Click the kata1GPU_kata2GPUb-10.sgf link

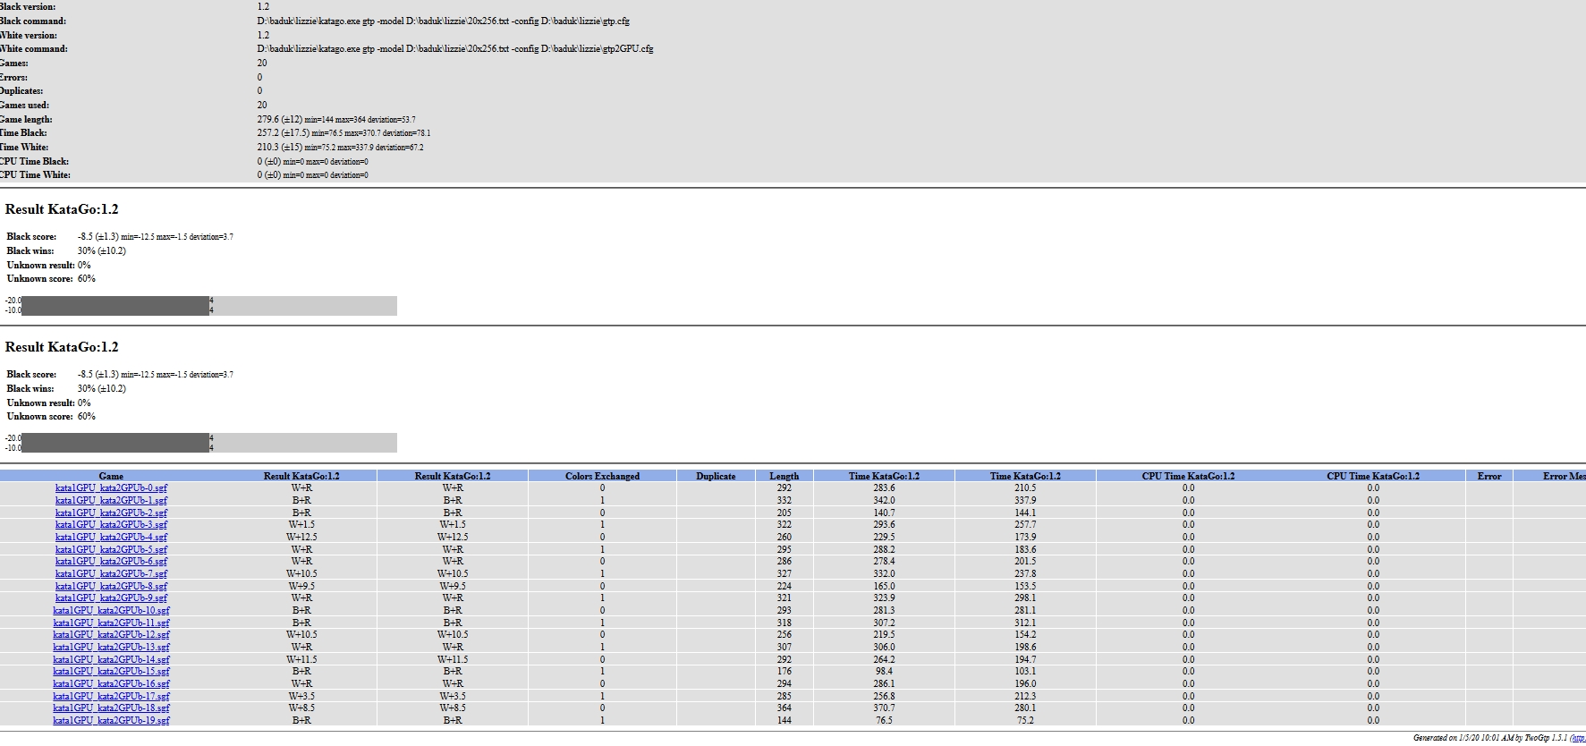[x=111, y=611]
